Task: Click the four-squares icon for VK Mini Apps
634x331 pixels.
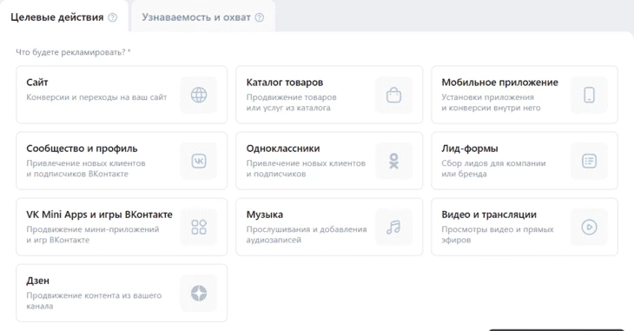Action: 199,227
